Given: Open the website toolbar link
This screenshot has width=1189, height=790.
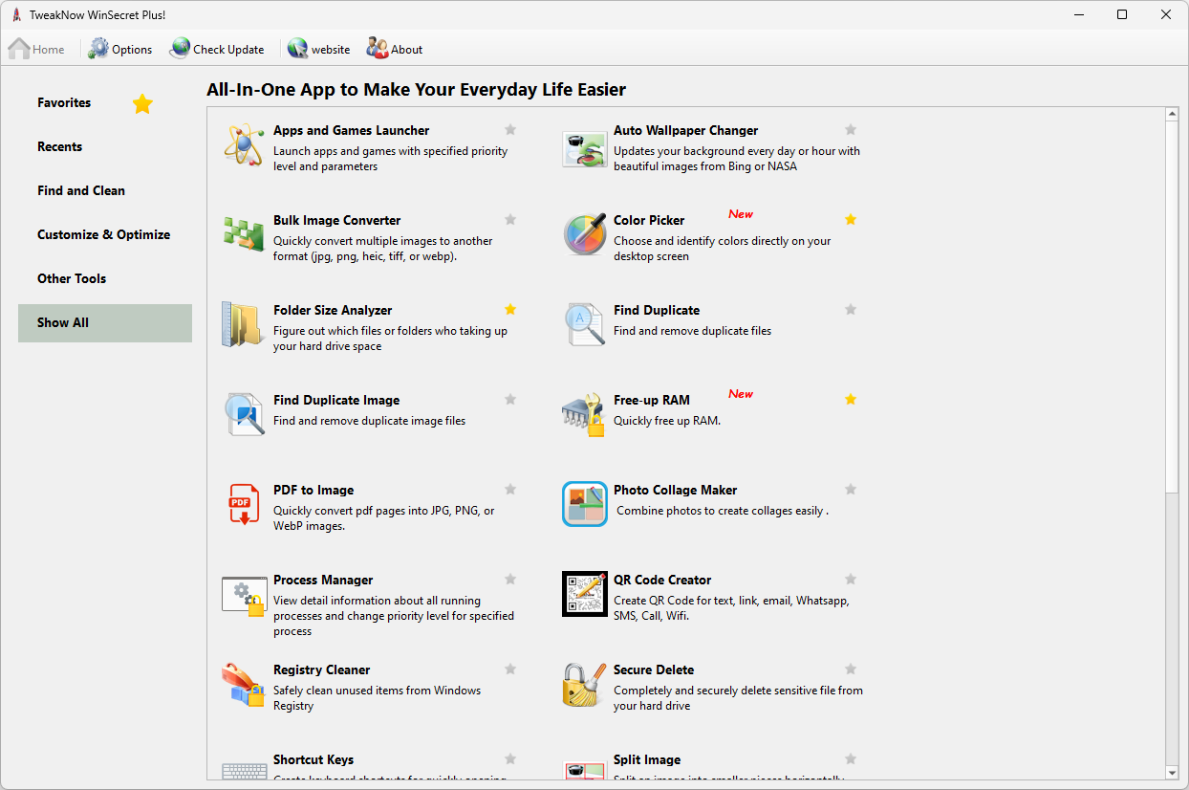Looking at the screenshot, I should tap(318, 49).
